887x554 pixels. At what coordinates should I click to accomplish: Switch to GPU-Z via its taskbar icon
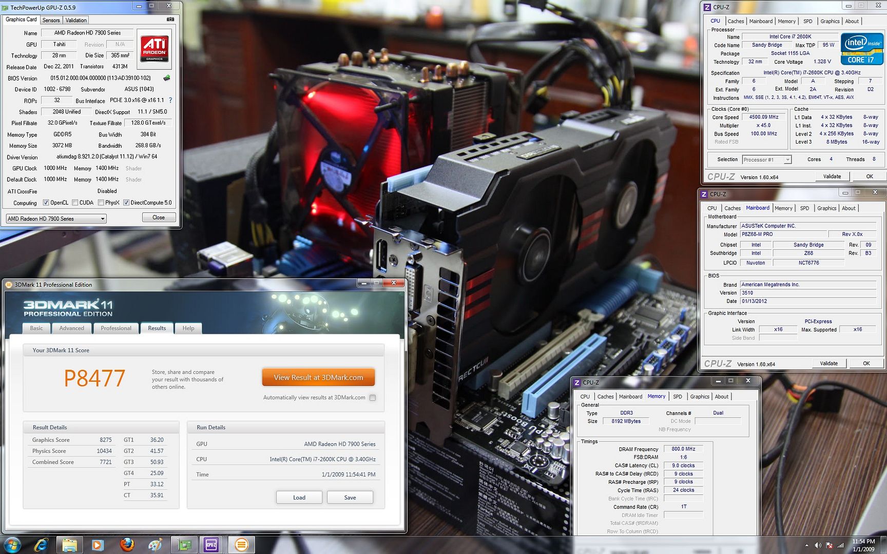coord(184,545)
